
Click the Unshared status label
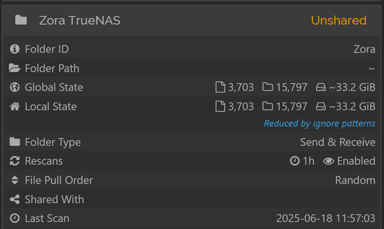click(x=339, y=20)
